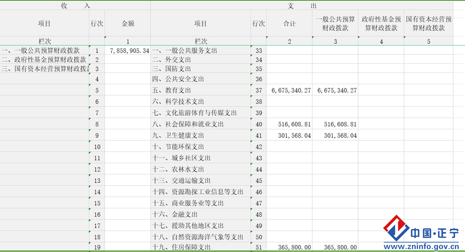Click the 一、一般公共服务支出 cell
465x252 pixels.
[200, 50]
